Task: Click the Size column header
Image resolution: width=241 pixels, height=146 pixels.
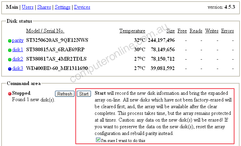Action: (x=171, y=31)
